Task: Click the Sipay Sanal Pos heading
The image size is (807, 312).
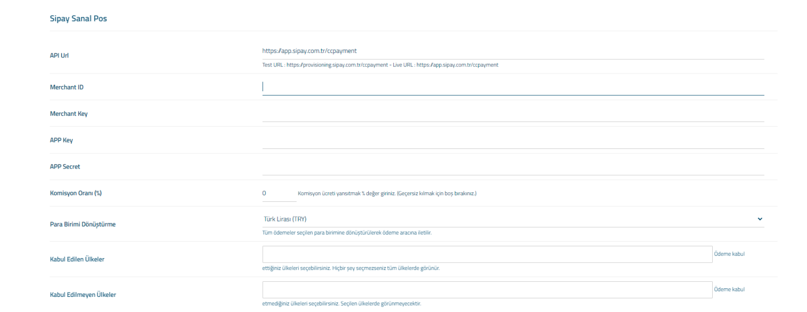Action: tap(78, 19)
